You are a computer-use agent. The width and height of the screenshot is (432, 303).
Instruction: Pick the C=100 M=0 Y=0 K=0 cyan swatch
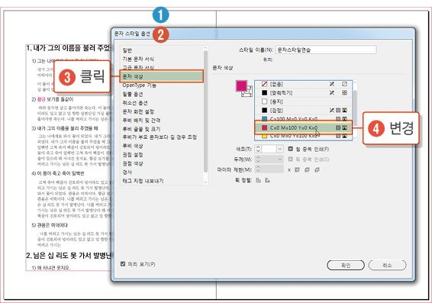[303, 119]
